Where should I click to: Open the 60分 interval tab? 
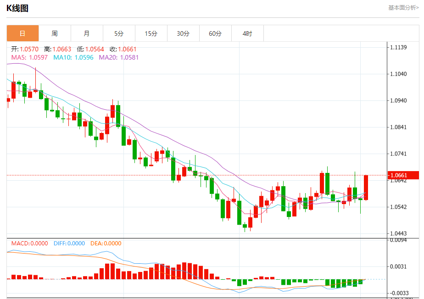point(215,33)
